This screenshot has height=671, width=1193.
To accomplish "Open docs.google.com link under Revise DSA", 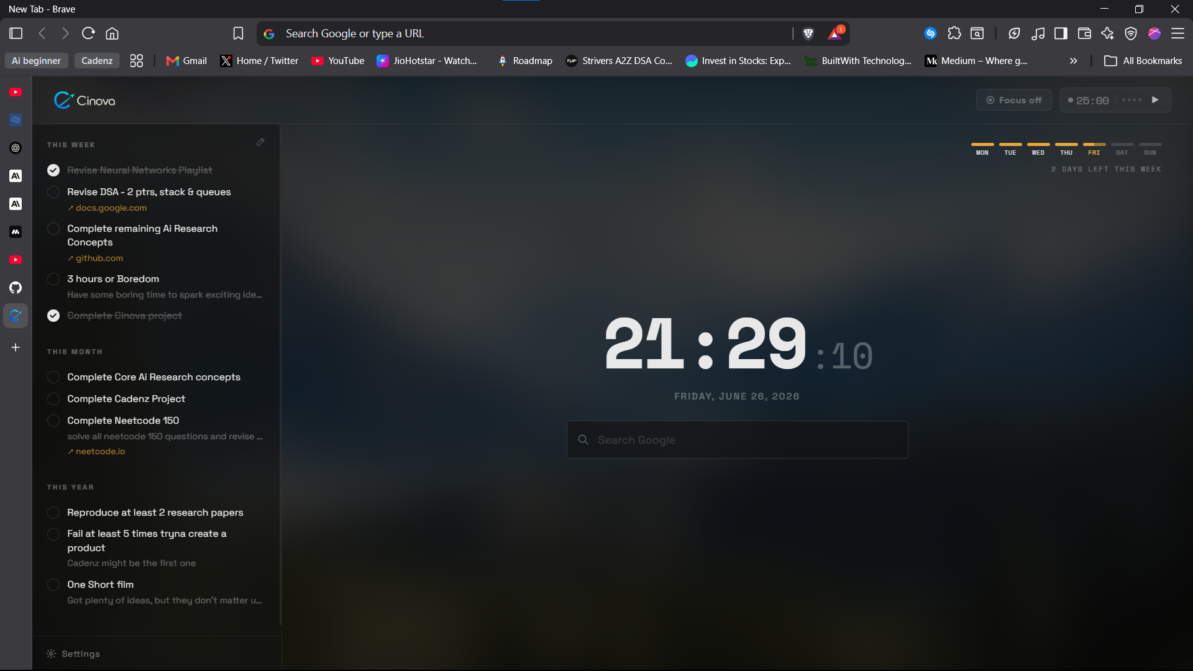I will (107, 208).
